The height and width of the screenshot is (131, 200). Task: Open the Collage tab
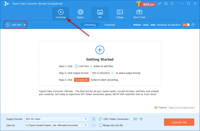(120, 14)
